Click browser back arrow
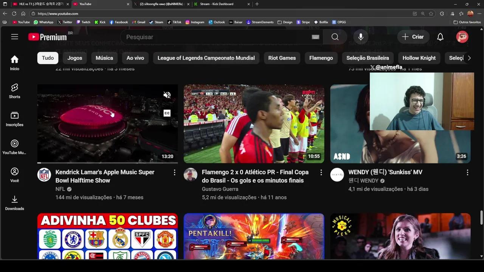 pos(5,14)
